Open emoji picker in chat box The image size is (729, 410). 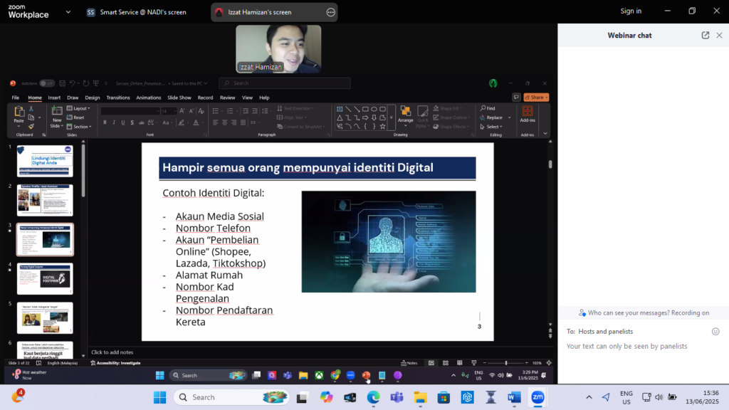(x=715, y=331)
